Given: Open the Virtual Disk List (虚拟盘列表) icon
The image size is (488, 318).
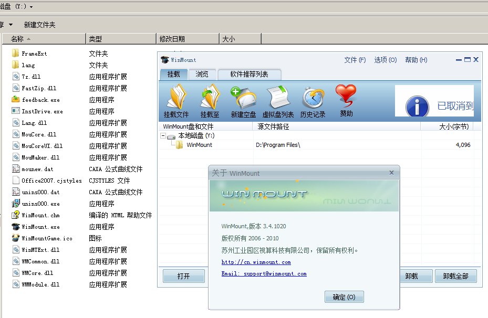Looking at the screenshot, I should tap(278, 98).
